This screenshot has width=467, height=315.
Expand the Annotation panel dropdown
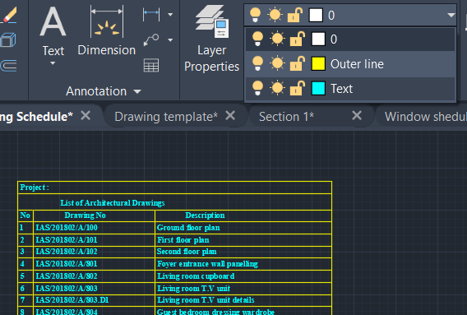click(137, 91)
